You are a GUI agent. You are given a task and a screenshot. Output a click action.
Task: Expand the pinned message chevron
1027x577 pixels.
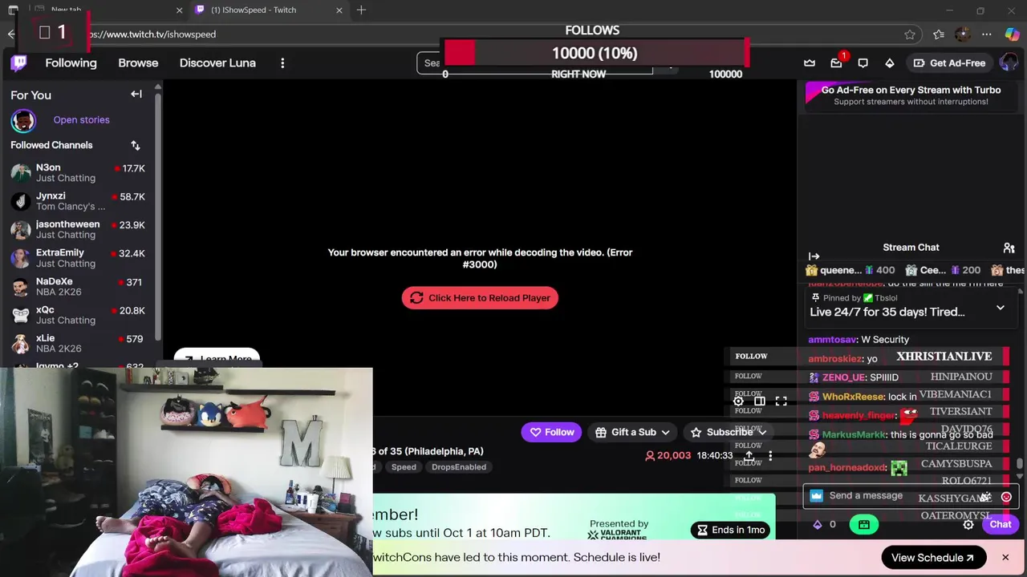click(1000, 308)
